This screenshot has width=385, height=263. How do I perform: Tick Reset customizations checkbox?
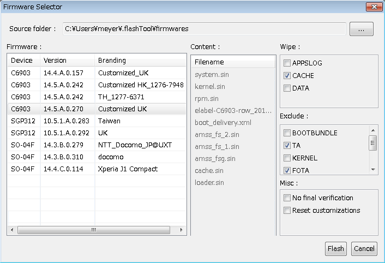click(287, 210)
